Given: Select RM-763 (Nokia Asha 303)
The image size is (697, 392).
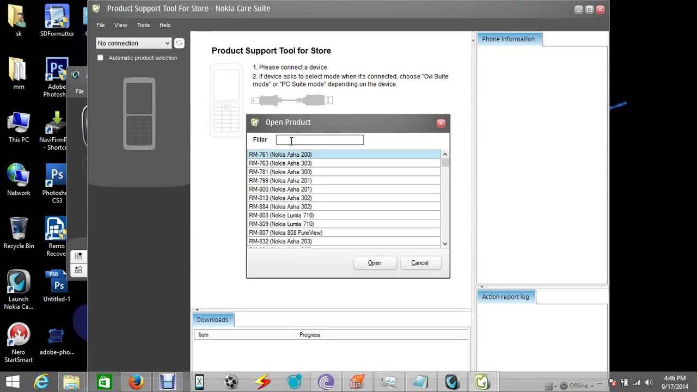Looking at the screenshot, I should coord(344,163).
